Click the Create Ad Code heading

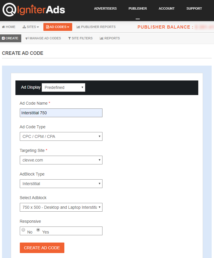click(22, 53)
